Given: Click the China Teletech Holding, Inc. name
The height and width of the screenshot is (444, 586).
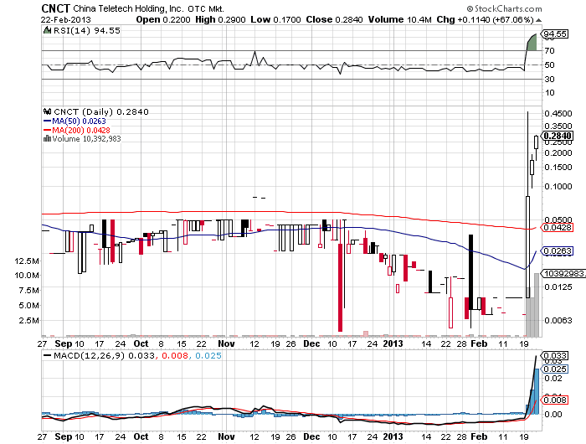Looking at the screenshot, I should click(x=128, y=8).
